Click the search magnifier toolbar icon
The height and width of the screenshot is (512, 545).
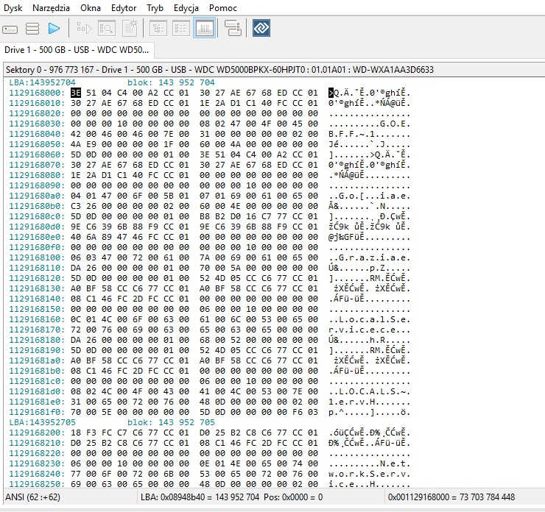(106, 28)
